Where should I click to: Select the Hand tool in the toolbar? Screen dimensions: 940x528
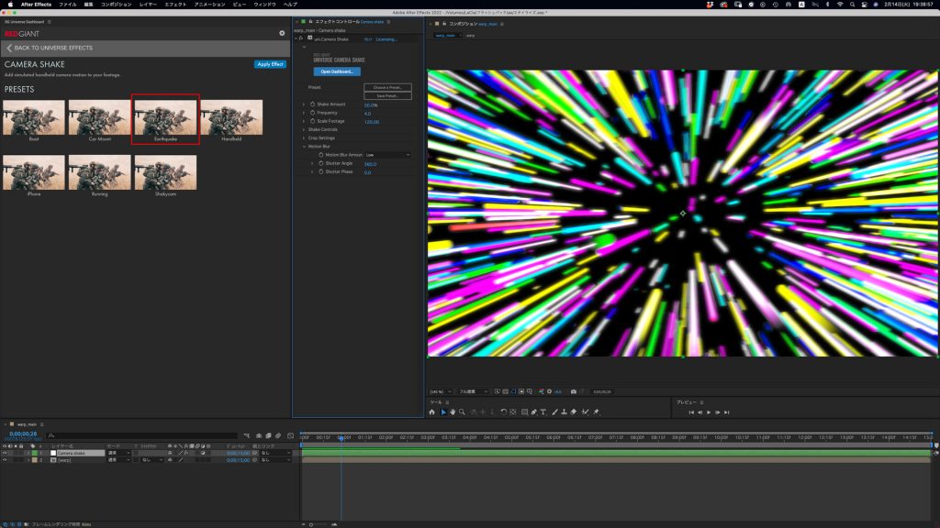pos(453,412)
